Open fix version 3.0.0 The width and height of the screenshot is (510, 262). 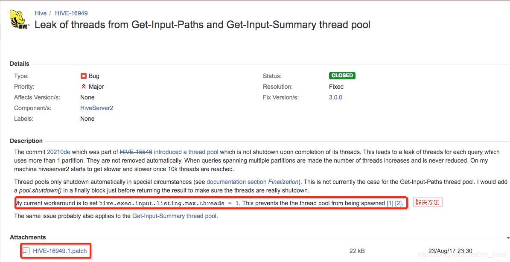click(x=335, y=97)
